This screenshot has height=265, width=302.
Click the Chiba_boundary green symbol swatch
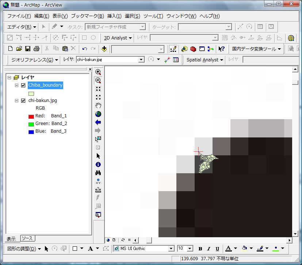31,93
